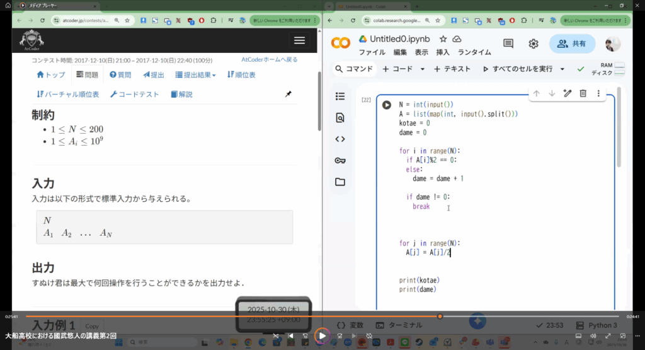Open the code snippets panel icon
Viewport: 645px width, 350px height.
340,139
